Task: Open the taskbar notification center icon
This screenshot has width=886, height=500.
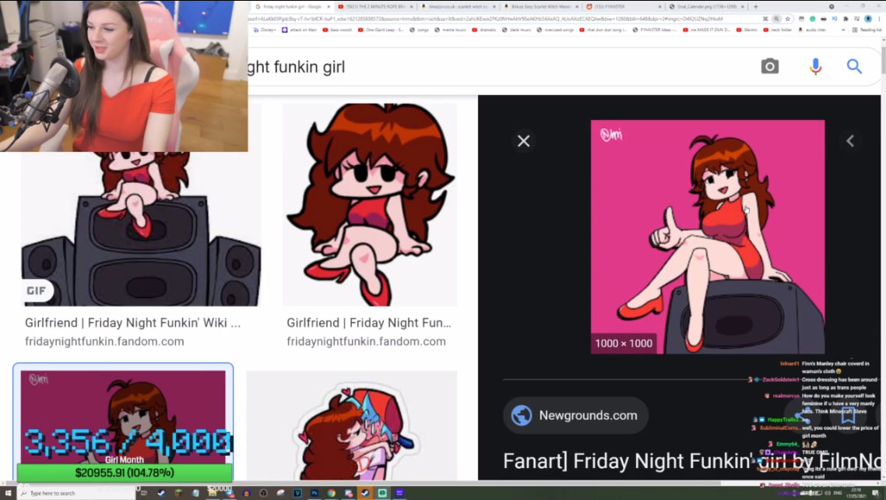Action: pyautogui.click(x=875, y=493)
